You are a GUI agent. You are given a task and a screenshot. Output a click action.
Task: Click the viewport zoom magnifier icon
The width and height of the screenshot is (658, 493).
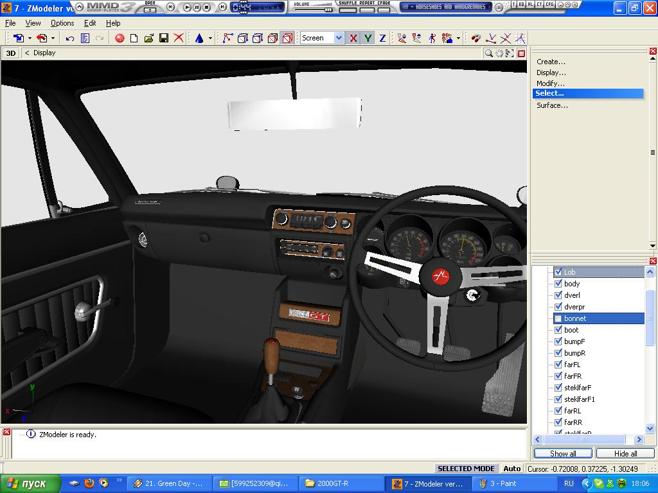tap(489, 53)
